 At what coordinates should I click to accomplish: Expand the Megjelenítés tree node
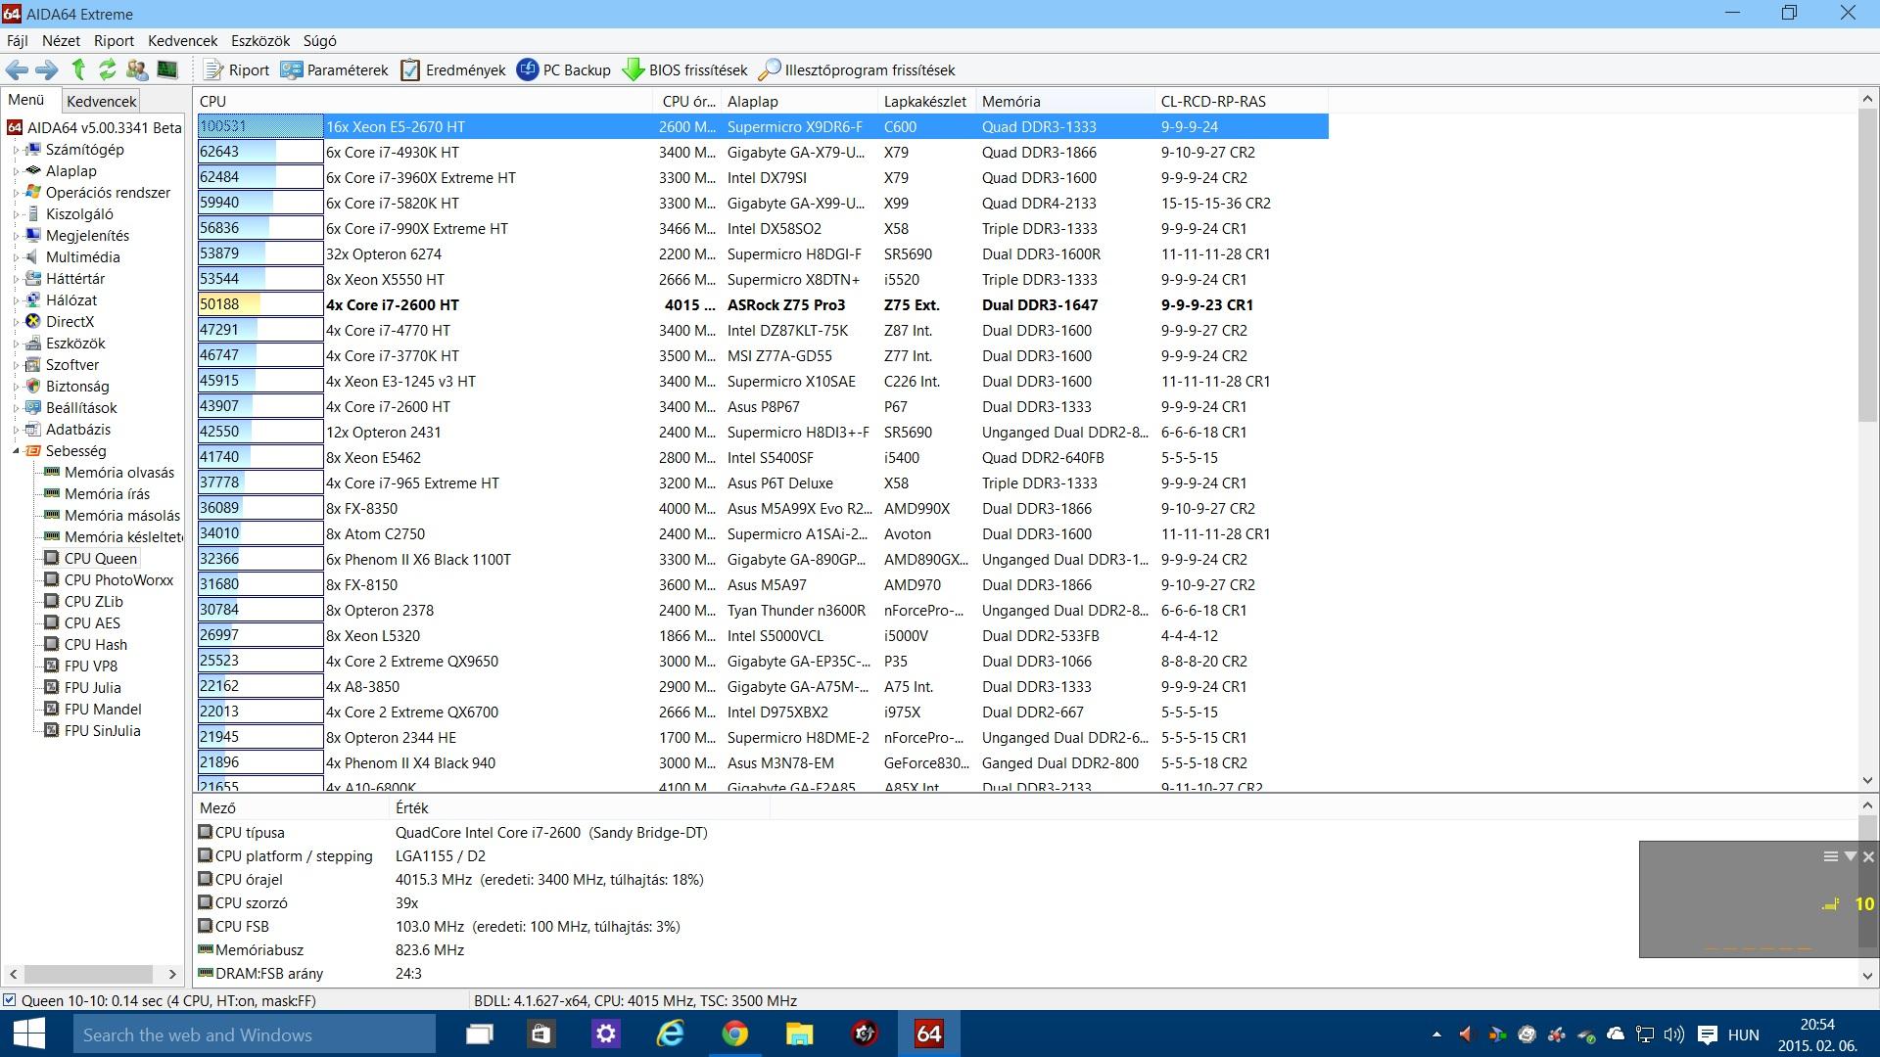(x=16, y=236)
